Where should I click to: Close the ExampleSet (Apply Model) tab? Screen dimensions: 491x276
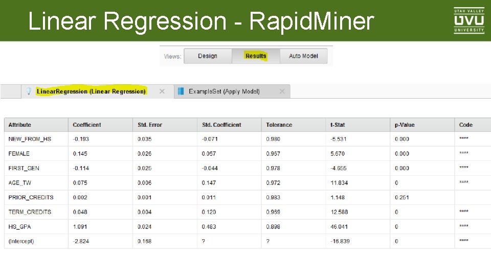tap(282, 91)
